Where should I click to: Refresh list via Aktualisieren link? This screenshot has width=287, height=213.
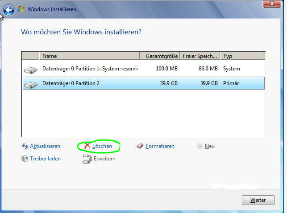(x=45, y=146)
